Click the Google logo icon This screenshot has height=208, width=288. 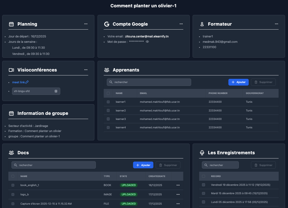(x=107, y=24)
